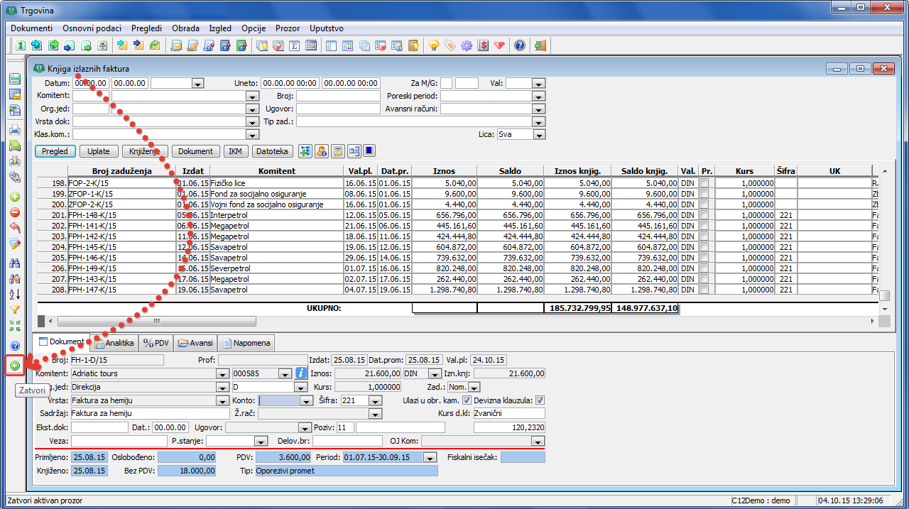Click the green Zatvori close icon
The height and width of the screenshot is (509, 909).
point(15,366)
